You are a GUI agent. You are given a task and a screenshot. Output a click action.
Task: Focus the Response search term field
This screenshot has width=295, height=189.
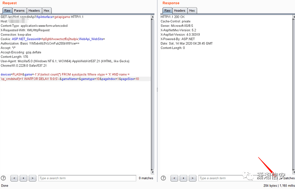coord(238,178)
